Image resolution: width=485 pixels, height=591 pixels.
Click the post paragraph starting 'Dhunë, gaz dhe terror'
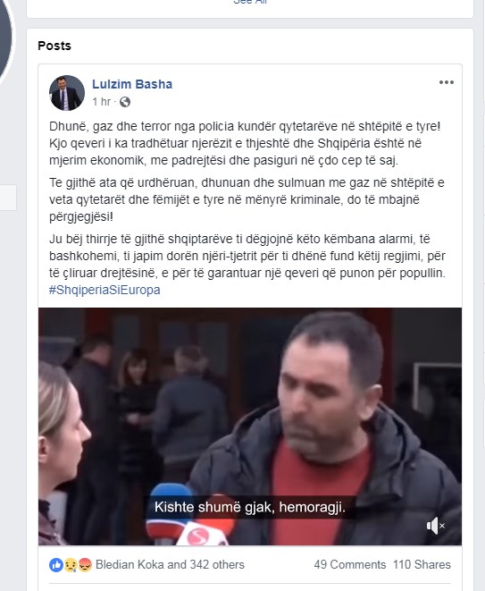tap(245, 143)
